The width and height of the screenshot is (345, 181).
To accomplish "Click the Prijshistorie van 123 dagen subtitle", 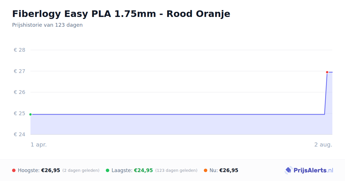I will (47, 25).
